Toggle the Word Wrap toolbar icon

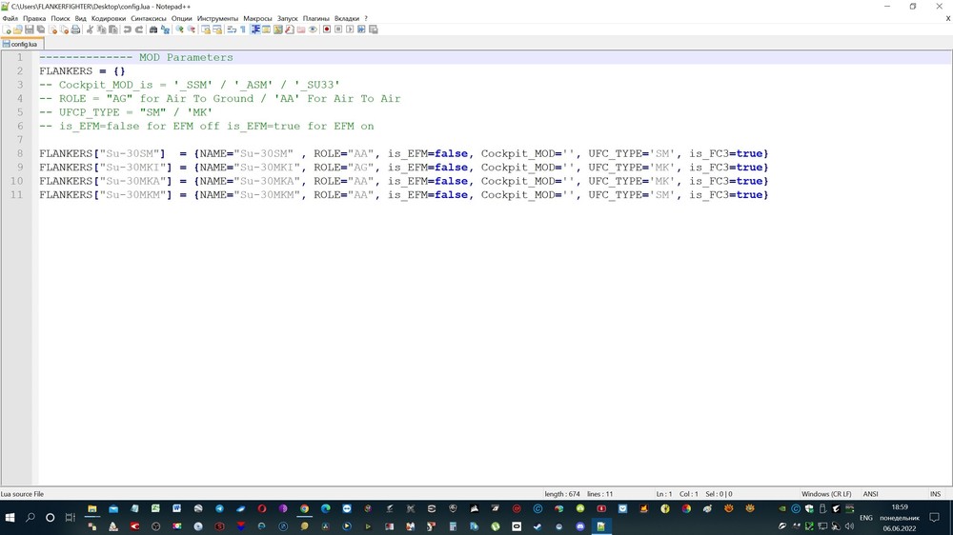point(231,30)
